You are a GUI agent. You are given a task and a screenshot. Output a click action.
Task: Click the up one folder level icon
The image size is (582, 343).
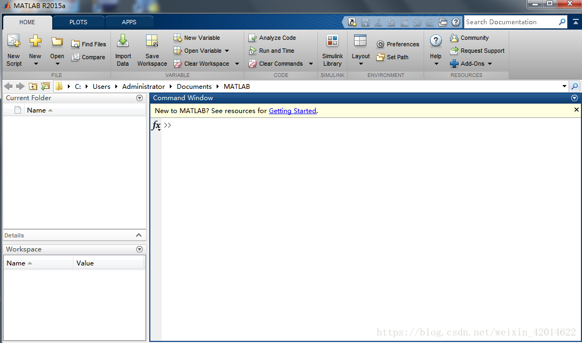33,86
